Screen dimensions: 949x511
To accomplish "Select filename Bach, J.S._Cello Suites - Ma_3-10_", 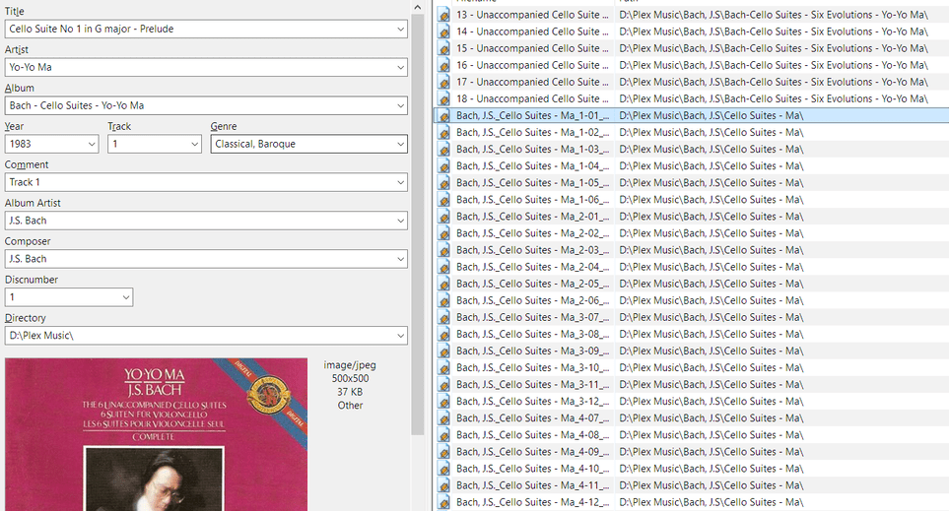I will click(x=532, y=367).
